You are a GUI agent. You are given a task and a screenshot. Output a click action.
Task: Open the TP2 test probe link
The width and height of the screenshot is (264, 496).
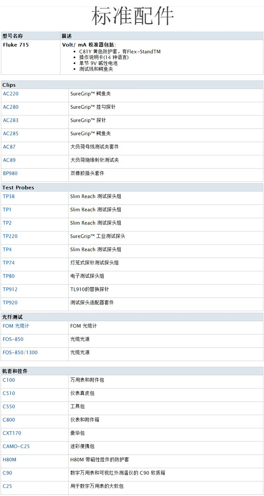[x=7, y=223]
